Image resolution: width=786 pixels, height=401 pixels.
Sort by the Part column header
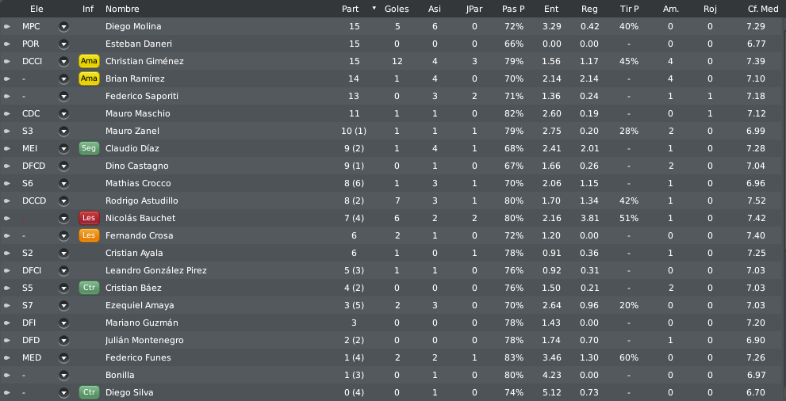(x=351, y=9)
